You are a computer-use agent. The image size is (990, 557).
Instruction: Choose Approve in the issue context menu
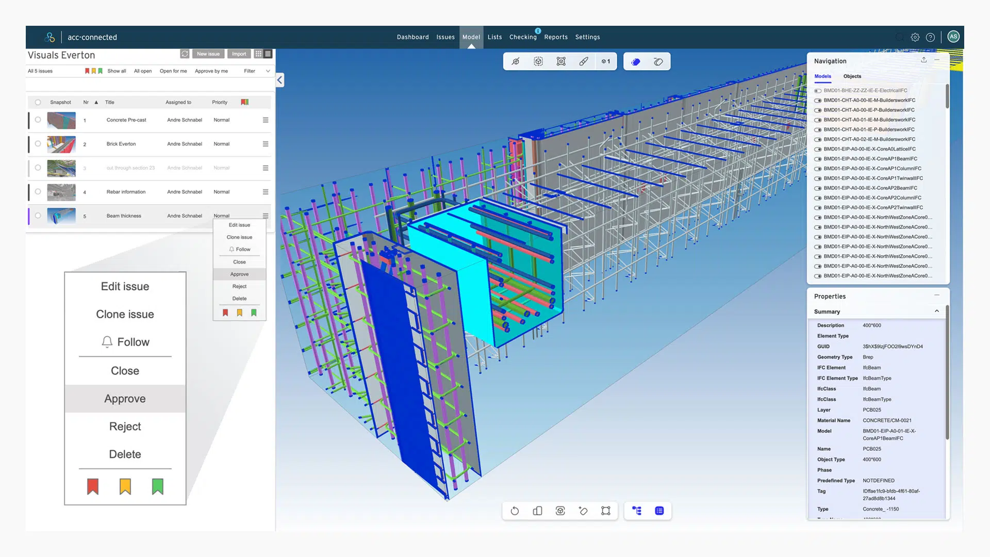coord(239,274)
